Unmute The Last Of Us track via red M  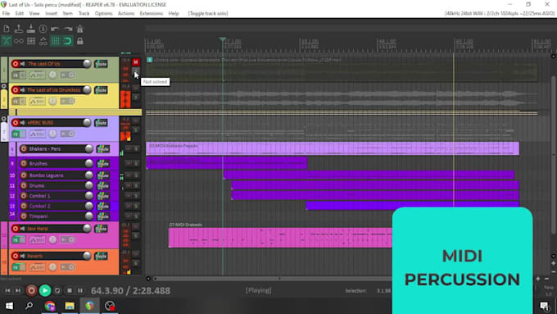click(x=135, y=62)
